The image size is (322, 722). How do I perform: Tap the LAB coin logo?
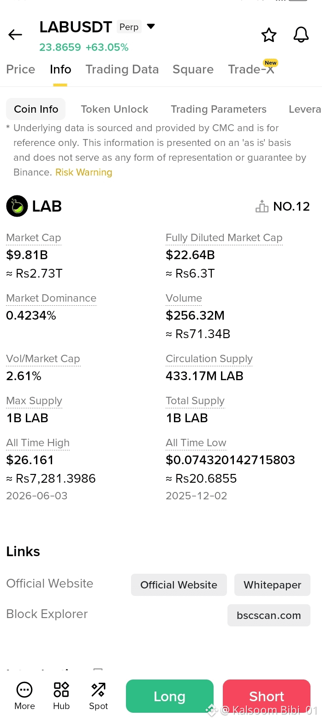pyautogui.click(x=17, y=206)
